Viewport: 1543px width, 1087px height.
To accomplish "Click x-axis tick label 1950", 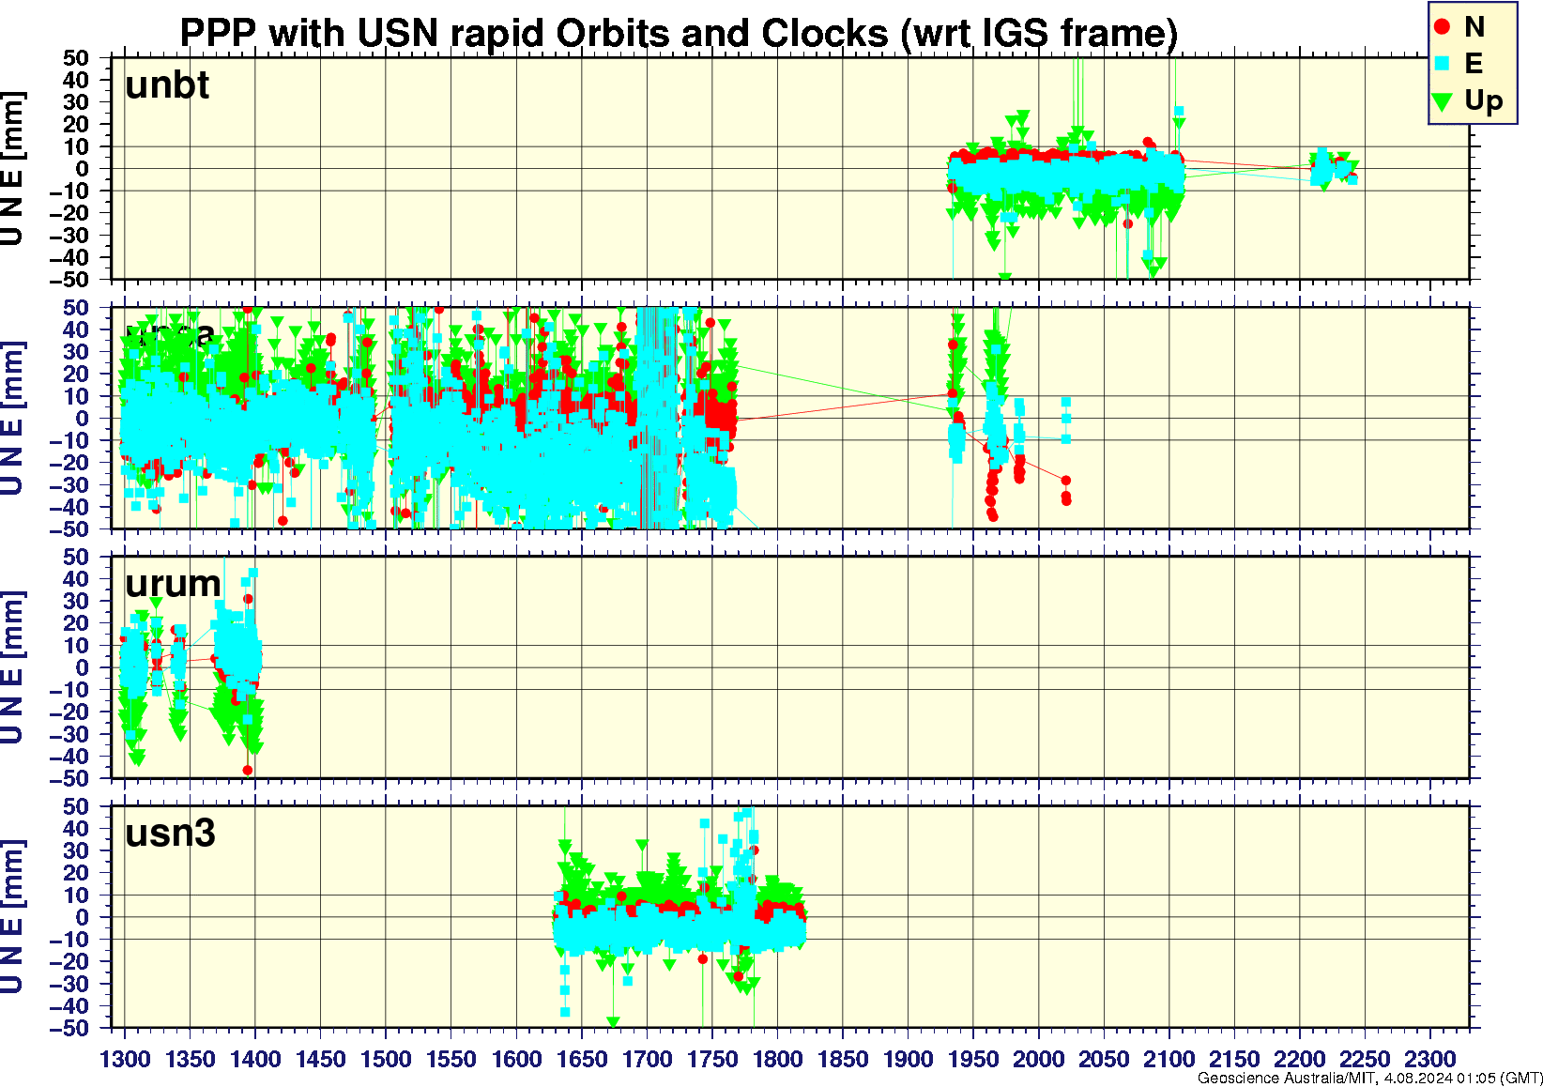I will tap(973, 1059).
